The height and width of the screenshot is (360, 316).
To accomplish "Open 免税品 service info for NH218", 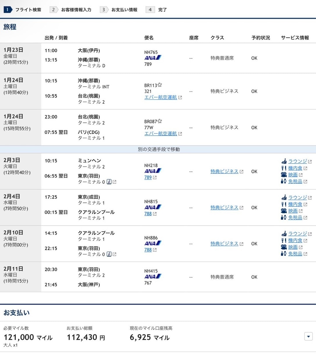I will (x=295, y=181).
